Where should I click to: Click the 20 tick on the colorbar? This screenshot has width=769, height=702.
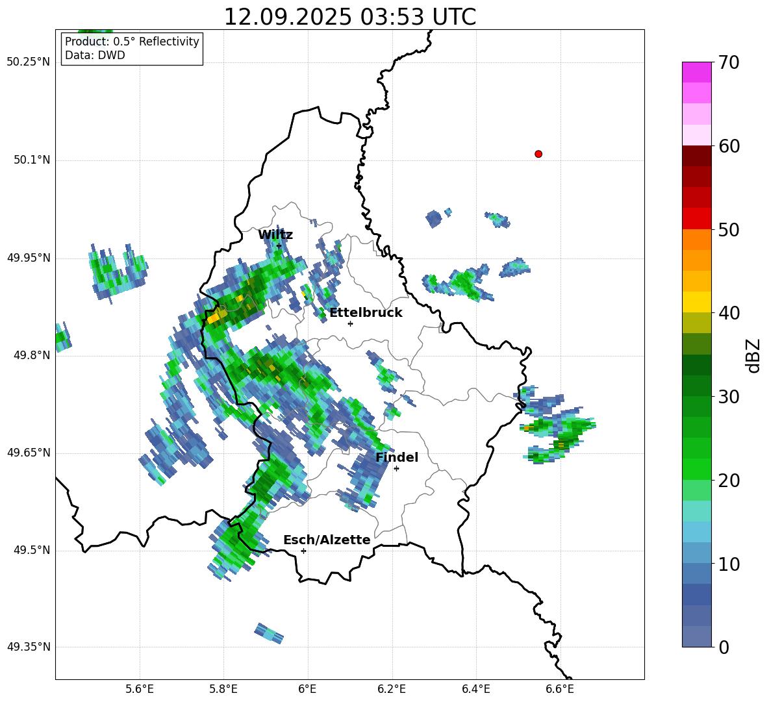tap(729, 481)
